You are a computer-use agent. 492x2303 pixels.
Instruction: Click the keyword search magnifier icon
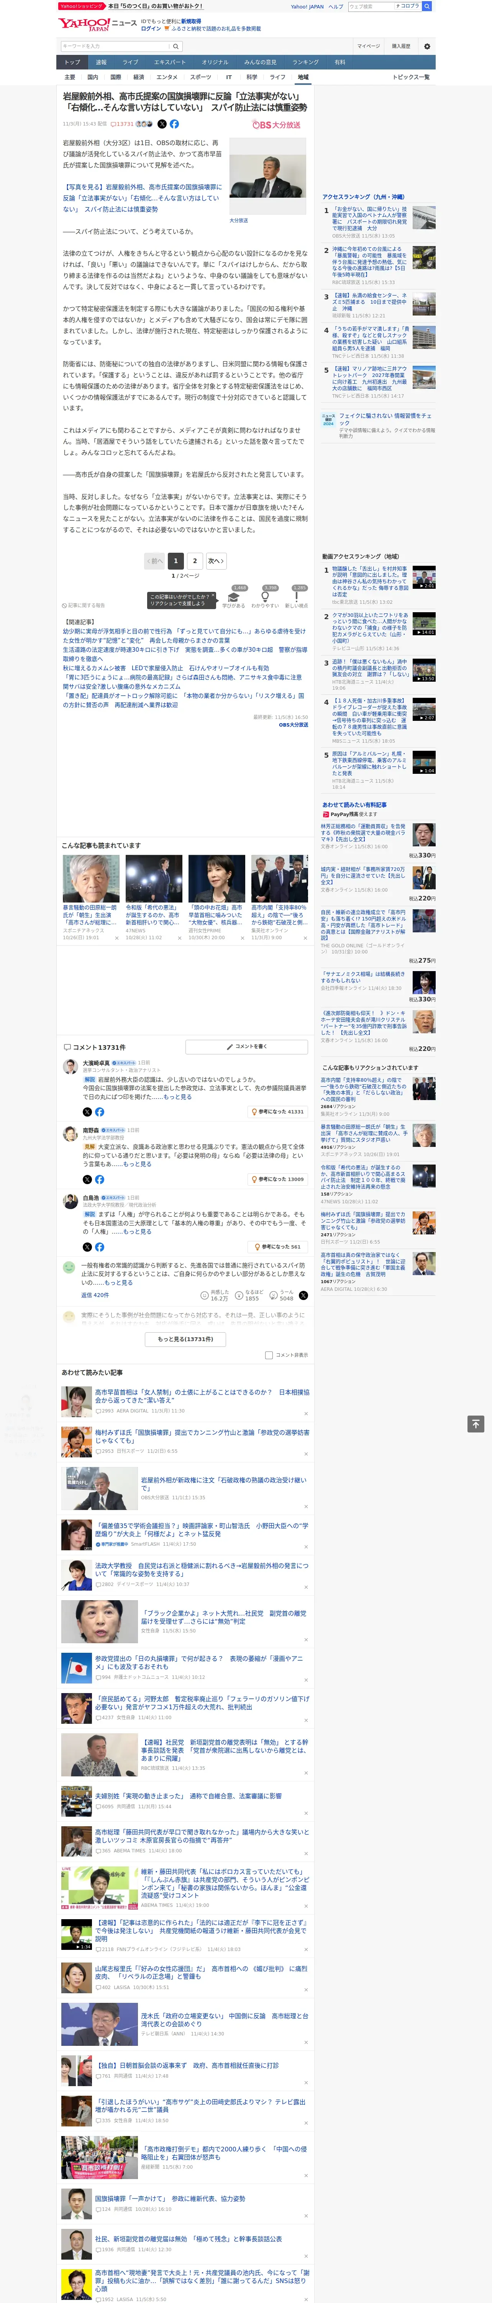coord(176,46)
